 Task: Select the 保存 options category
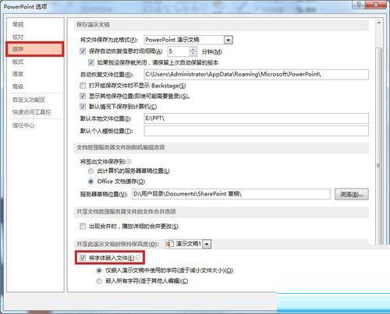coord(34,49)
